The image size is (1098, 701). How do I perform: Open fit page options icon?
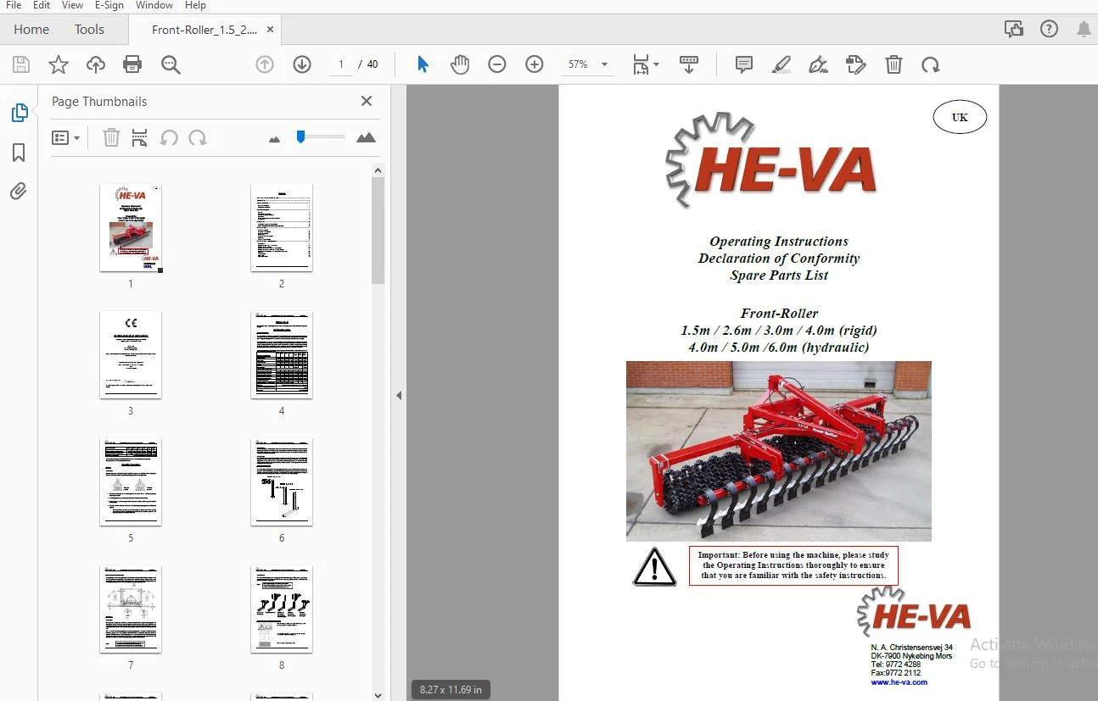point(646,64)
